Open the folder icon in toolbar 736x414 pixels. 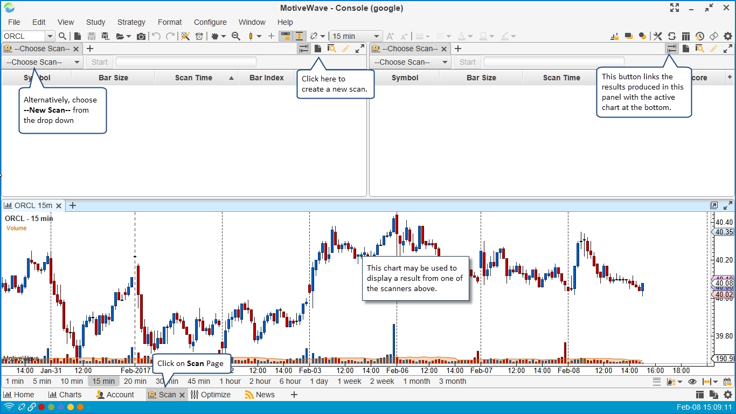[120, 36]
